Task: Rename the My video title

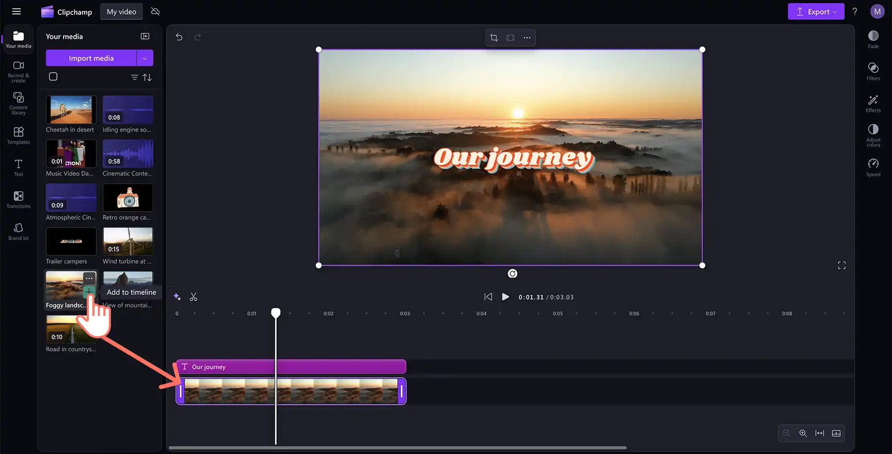Action: click(121, 11)
